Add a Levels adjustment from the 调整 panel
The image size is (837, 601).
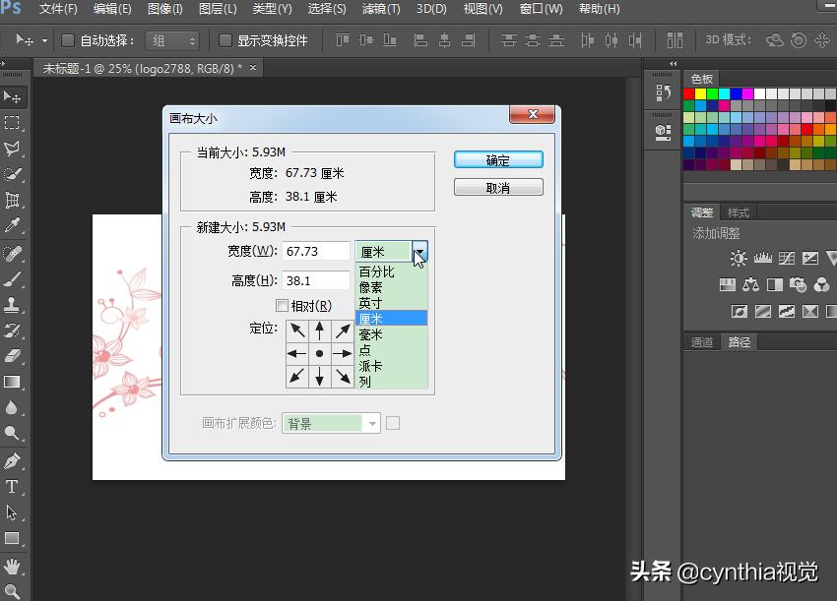click(763, 258)
